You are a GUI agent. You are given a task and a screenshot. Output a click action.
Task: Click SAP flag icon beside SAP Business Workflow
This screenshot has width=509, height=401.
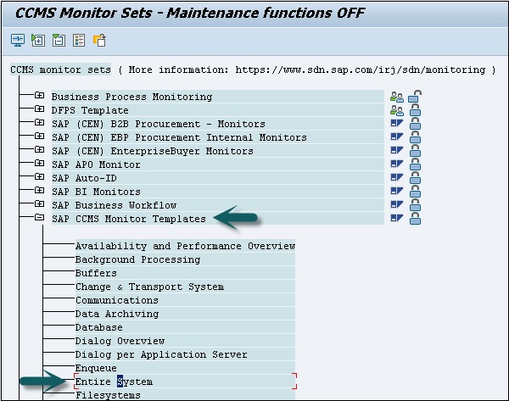pos(396,205)
